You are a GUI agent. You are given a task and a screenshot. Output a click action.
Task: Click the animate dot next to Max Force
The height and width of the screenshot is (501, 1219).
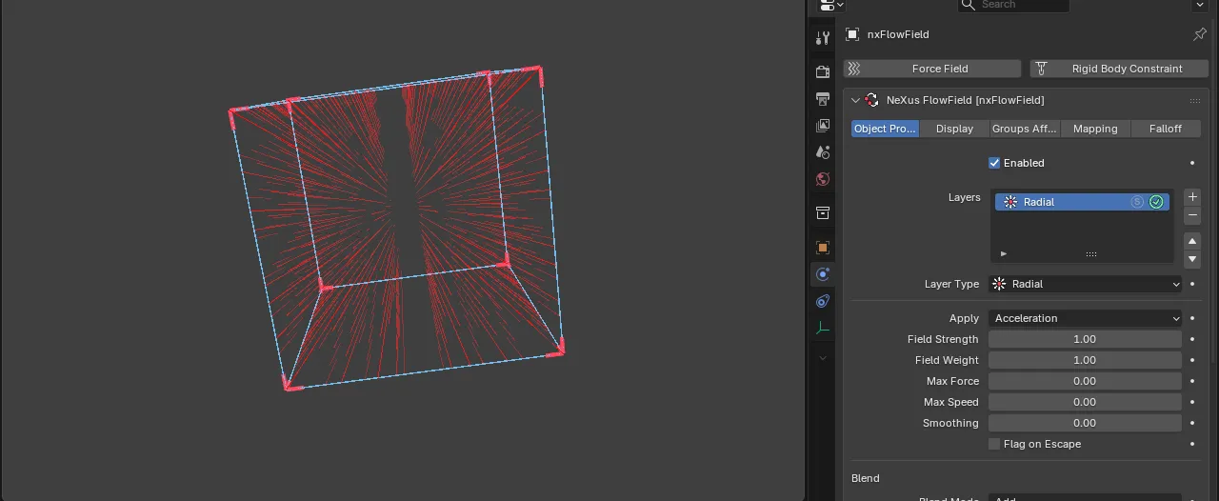(1192, 381)
